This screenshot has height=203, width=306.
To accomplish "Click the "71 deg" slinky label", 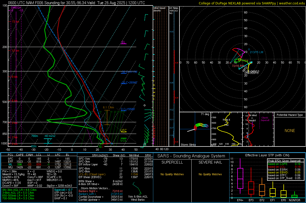I will [205, 114].
